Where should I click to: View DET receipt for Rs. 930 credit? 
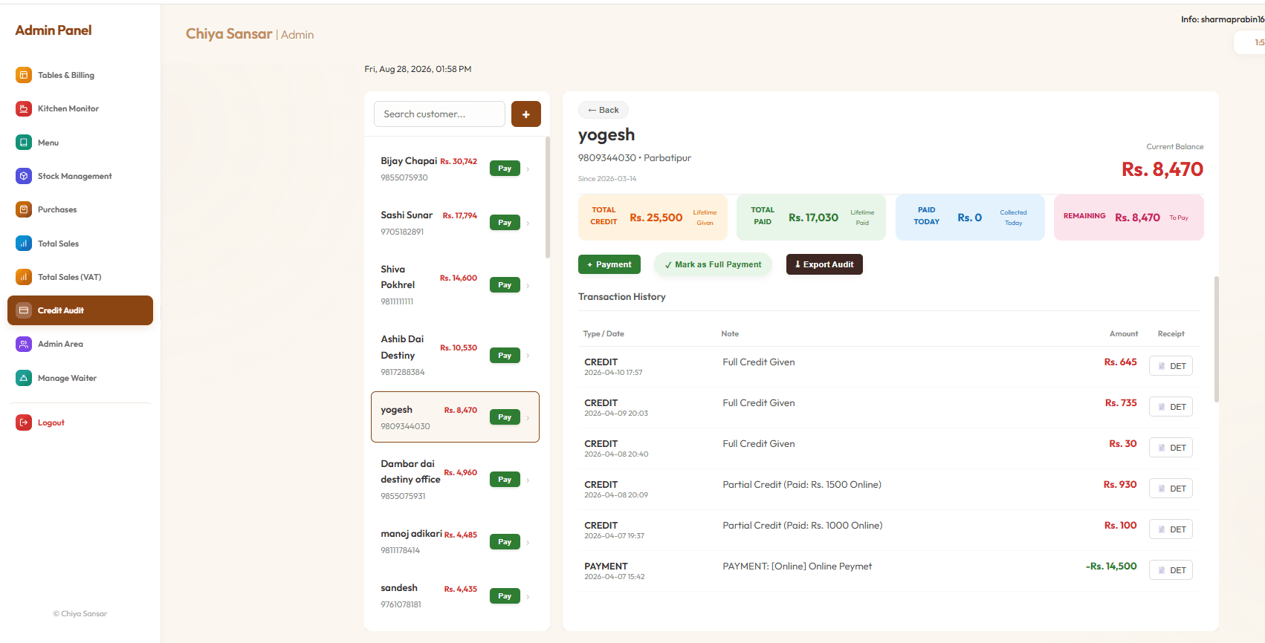[x=1171, y=489]
